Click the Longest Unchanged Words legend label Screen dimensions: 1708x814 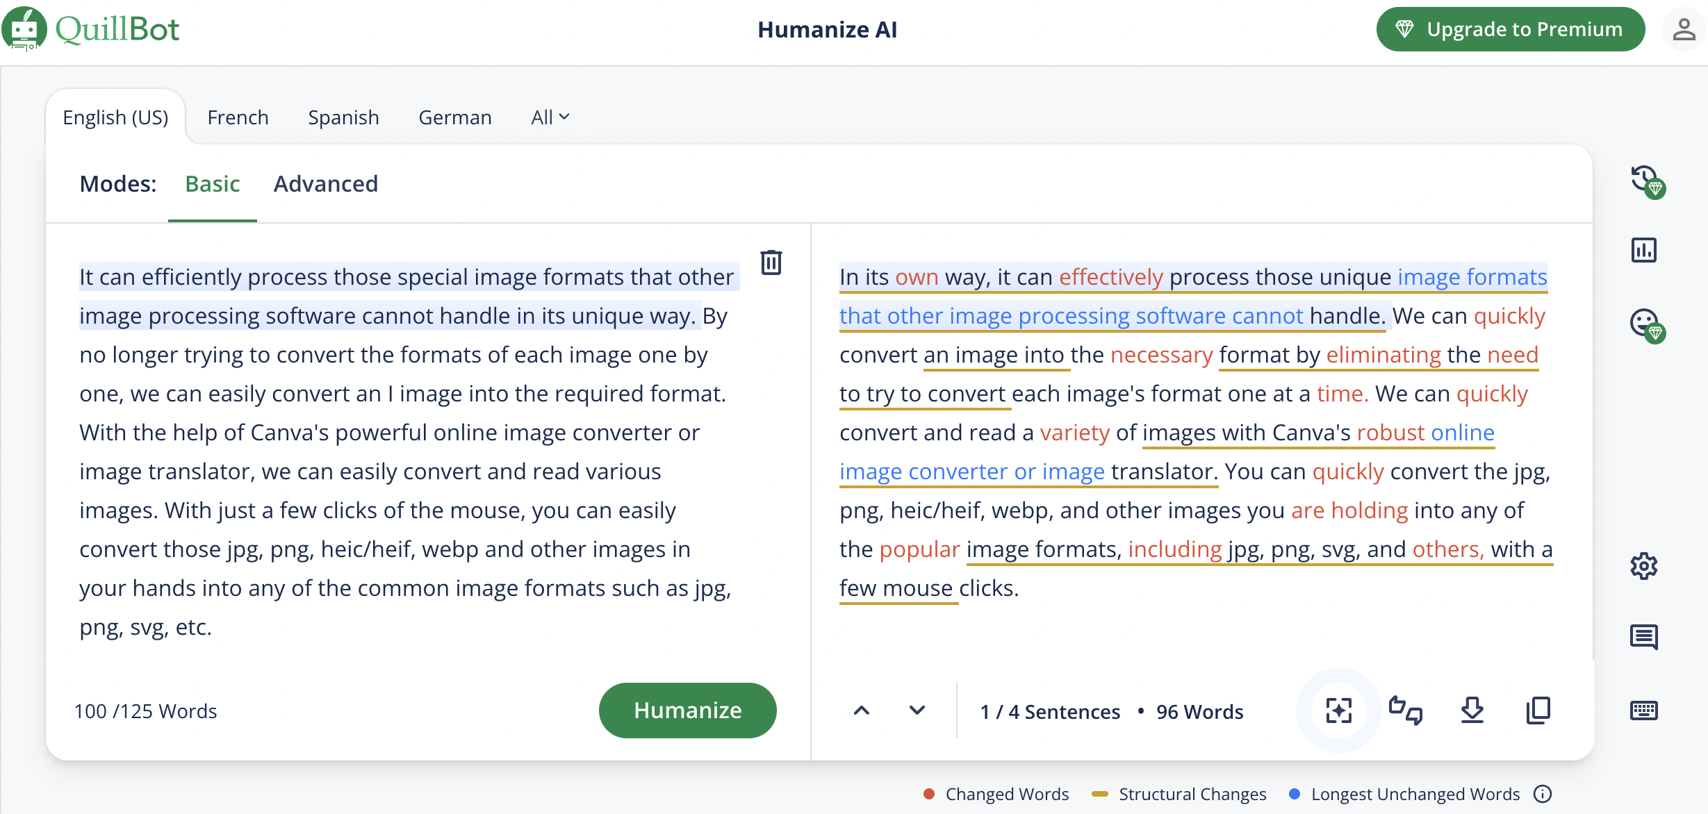click(x=1415, y=794)
